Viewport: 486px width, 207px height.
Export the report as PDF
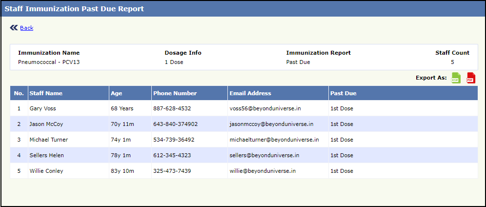tap(471, 78)
